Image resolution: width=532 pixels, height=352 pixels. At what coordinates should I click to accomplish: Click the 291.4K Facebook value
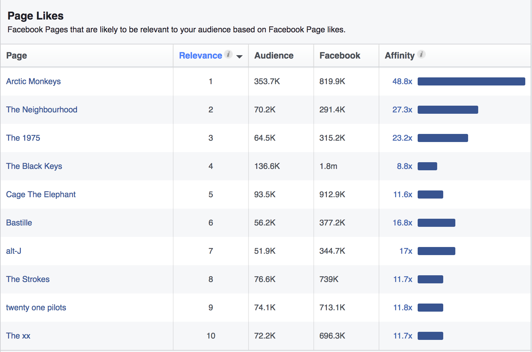tap(332, 110)
